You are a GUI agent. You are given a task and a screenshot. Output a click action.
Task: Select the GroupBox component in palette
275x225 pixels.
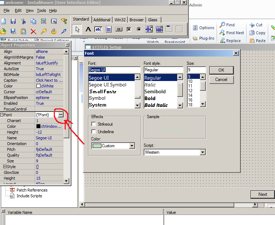169,29
